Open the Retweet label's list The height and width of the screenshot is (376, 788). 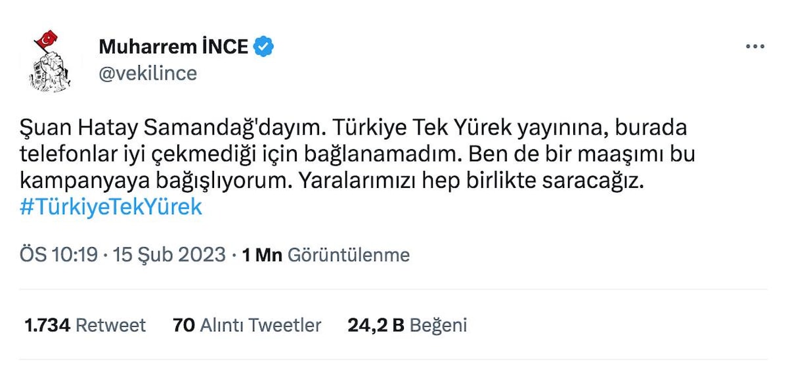point(111,325)
